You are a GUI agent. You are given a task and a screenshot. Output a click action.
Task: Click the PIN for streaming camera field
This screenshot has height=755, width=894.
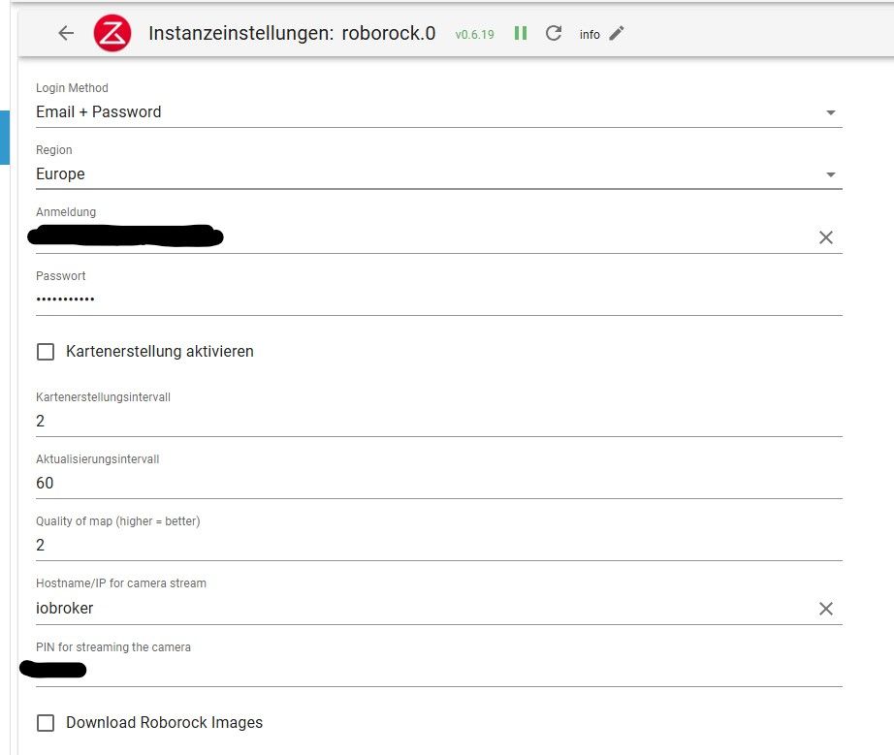pyautogui.click(x=439, y=671)
